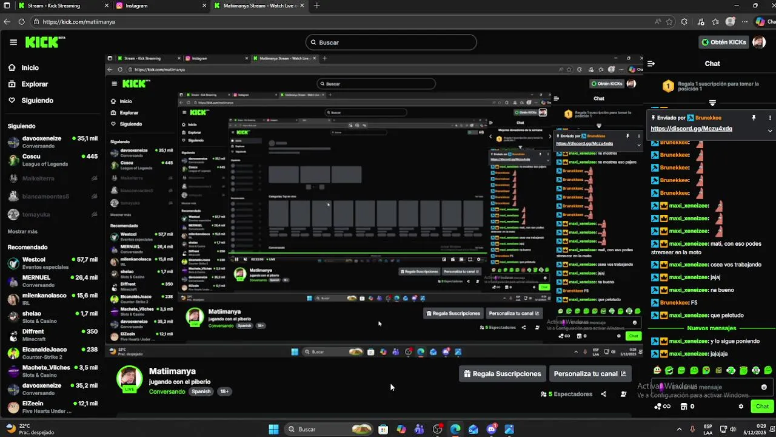Click Mostrar más under Siguiendo
The image size is (776, 437).
pos(22,231)
